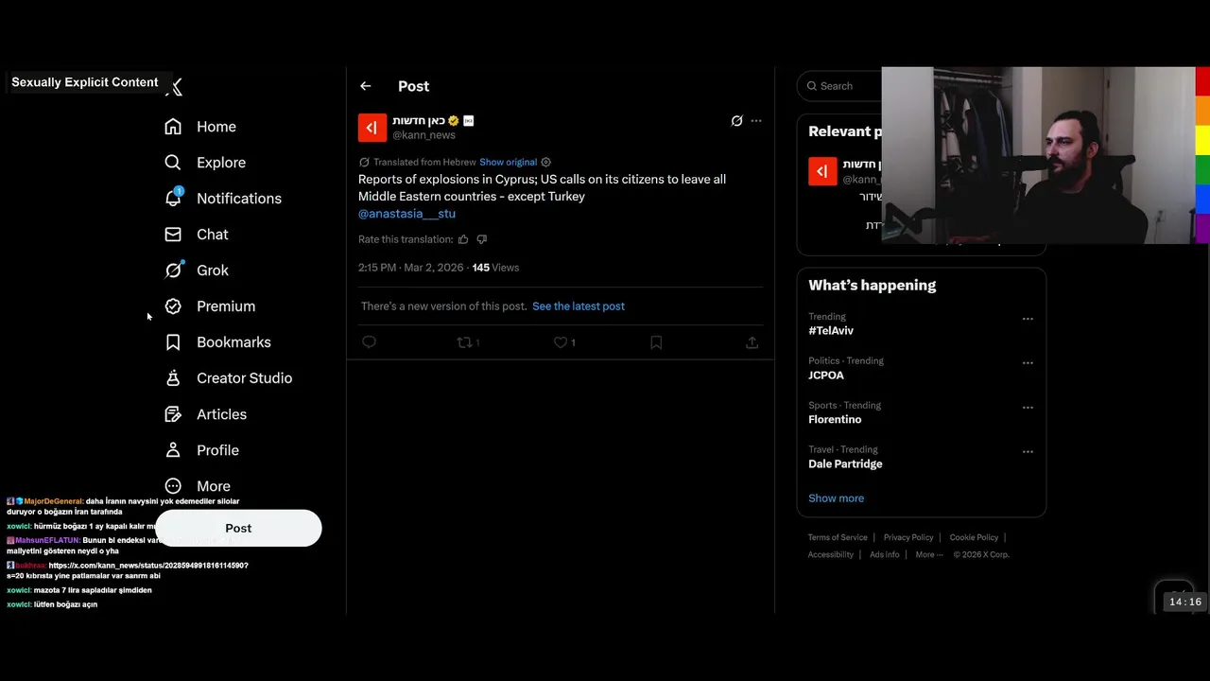Rate translation with thumbs up
Image resolution: width=1210 pixels, height=681 pixels.
point(463,239)
